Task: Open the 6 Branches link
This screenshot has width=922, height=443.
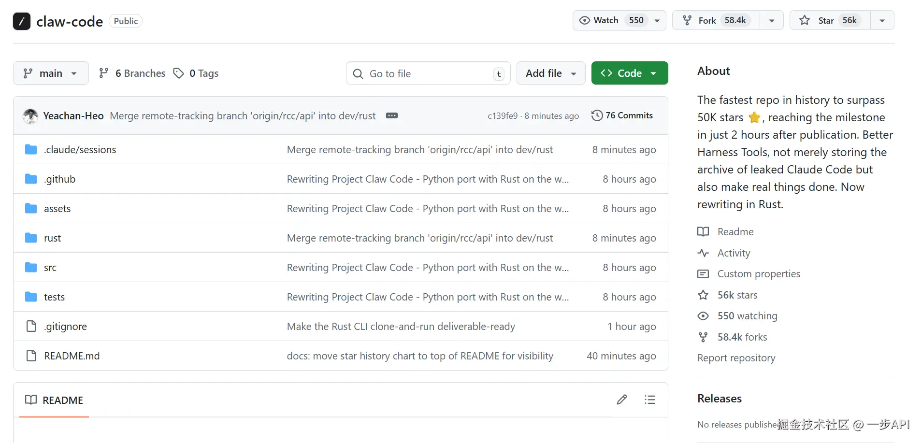Action: (x=132, y=73)
